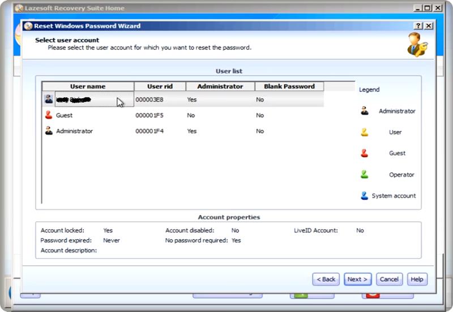
Task: Cancel the password reset wizard
Action: 389,279
